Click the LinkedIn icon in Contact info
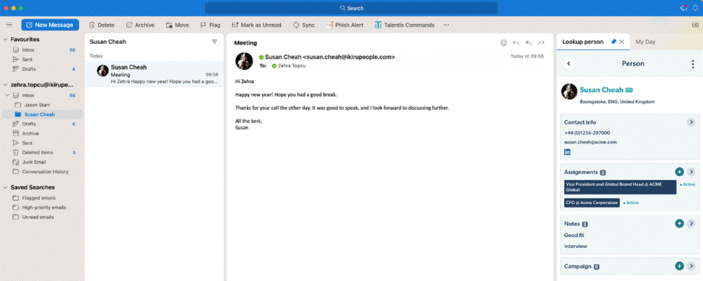This screenshot has width=703, height=281. tap(568, 151)
